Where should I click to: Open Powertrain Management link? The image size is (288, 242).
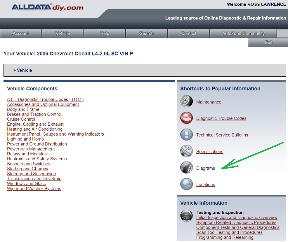31,149
